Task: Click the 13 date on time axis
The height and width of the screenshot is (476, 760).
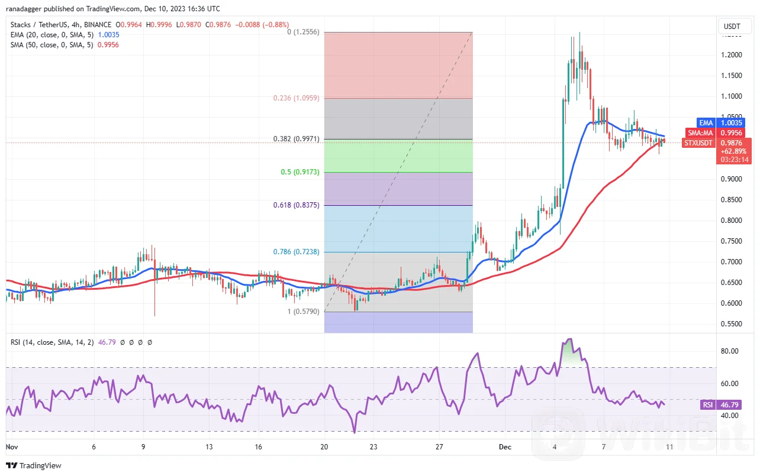Action: [209, 448]
